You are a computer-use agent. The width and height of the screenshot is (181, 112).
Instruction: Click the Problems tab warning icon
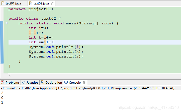(x=3, y=82)
